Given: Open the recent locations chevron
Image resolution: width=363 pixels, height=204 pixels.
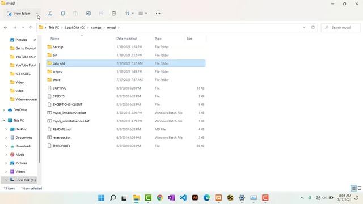Looking at the screenshot, I should [23, 28].
